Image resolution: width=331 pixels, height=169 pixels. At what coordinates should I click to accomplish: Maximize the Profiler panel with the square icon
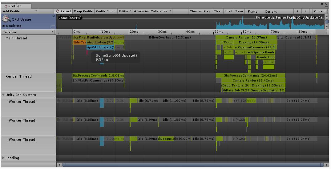[322, 4]
